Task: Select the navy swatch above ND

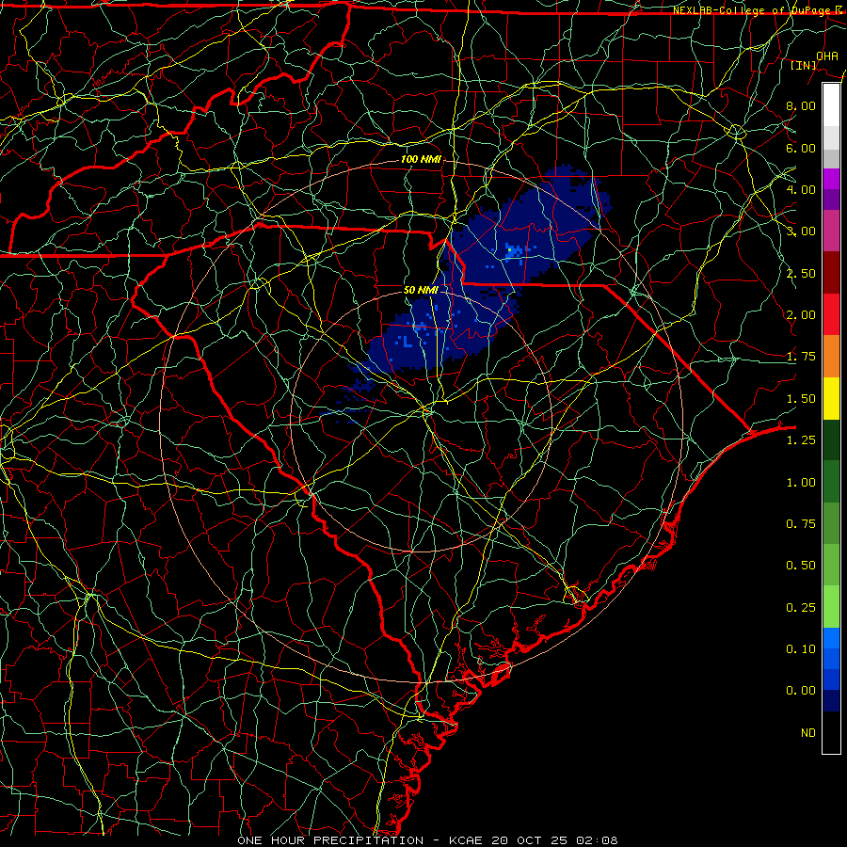Action: pyautogui.click(x=831, y=701)
